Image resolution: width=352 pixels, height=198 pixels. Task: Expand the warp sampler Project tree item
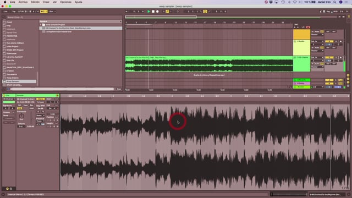pyautogui.click(x=41, y=25)
